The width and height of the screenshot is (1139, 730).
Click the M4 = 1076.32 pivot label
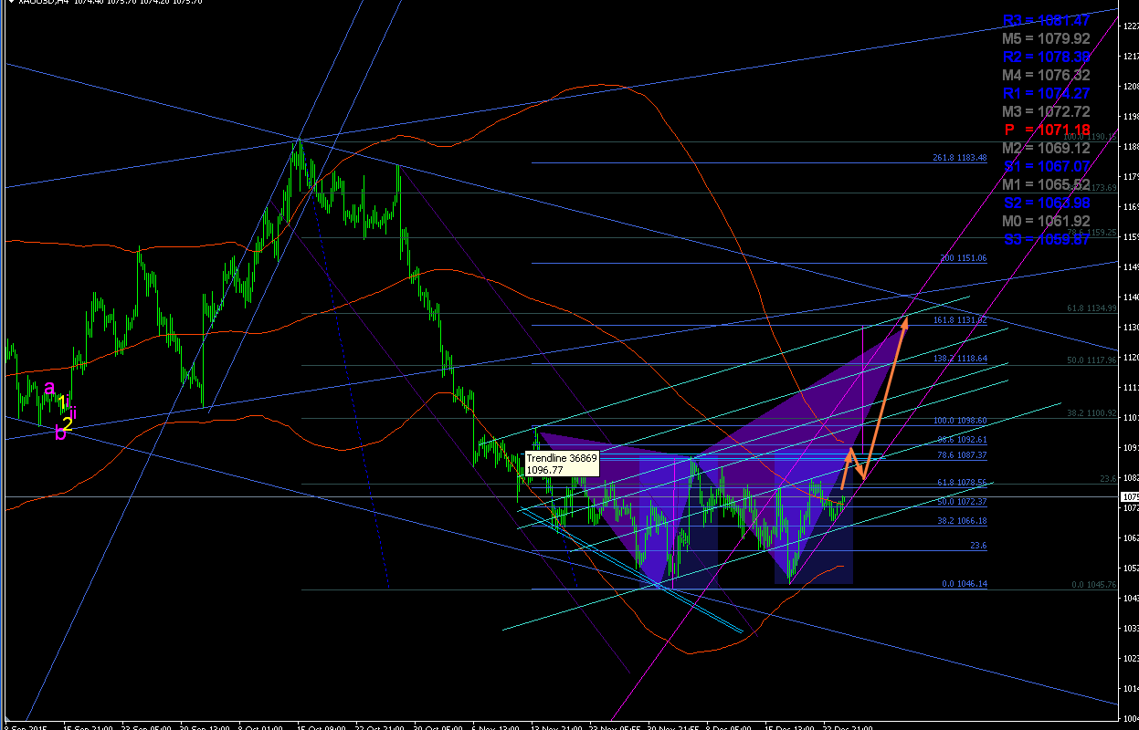tap(1046, 75)
